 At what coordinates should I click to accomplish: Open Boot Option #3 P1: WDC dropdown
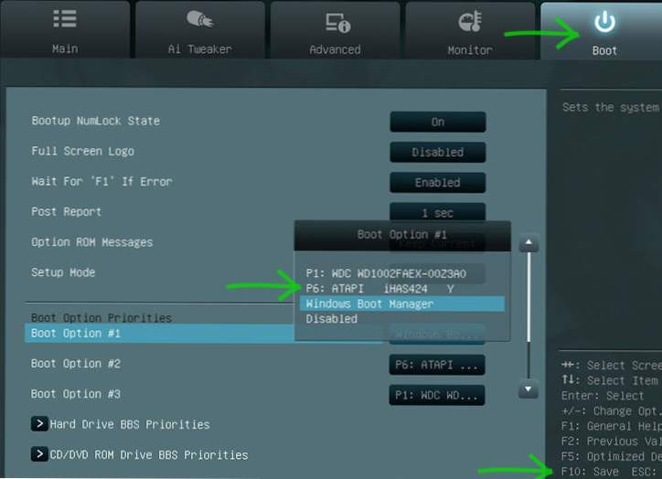437,396
